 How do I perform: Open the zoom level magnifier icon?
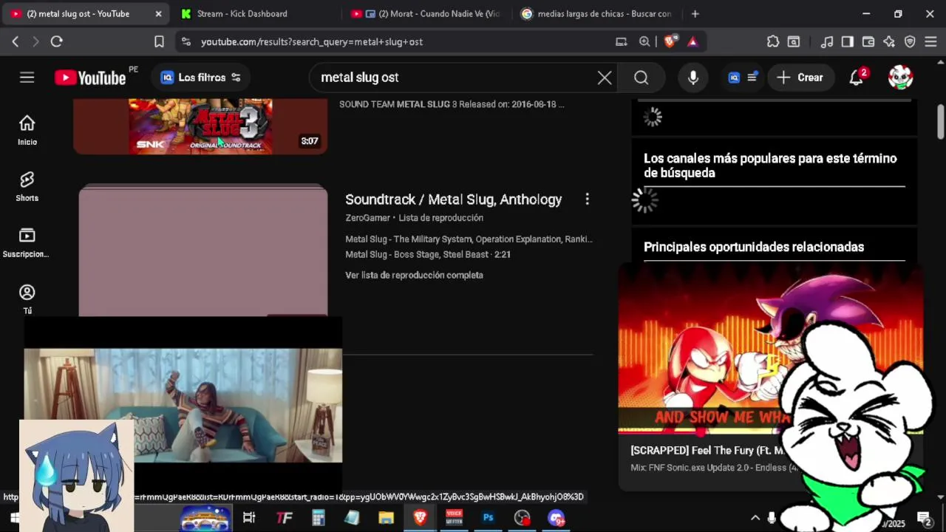click(644, 42)
